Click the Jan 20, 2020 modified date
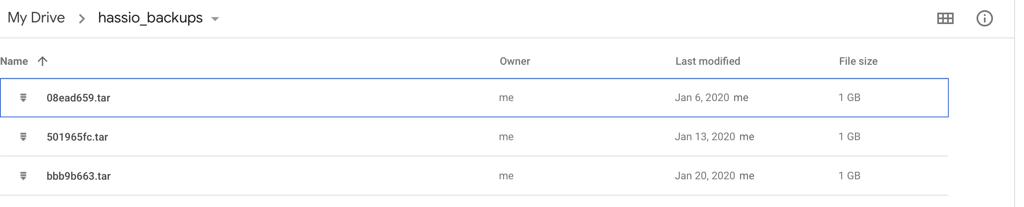The width and height of the screenshot is (1024, 207). [705, 176]
